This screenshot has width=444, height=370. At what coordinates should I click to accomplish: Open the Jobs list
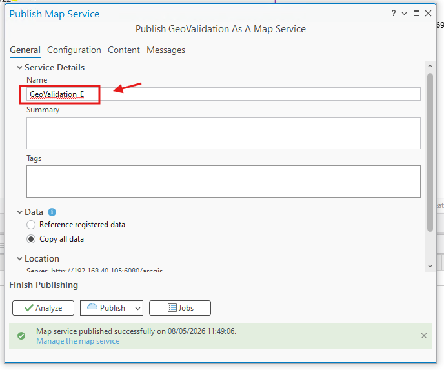click(x=180, y=308)
